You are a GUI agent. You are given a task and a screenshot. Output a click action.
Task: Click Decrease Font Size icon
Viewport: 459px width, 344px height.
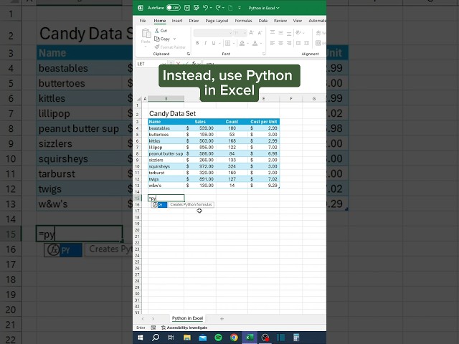tap(260, 33)
